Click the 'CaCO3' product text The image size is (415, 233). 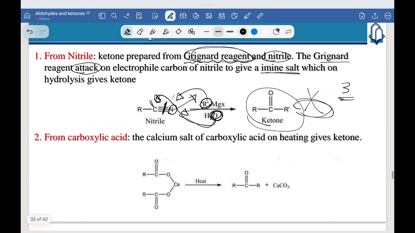point(281,185)
